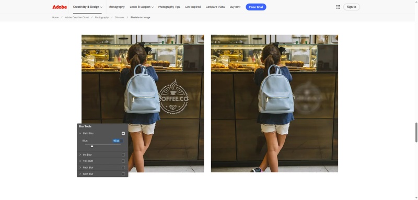
Task: Enable the Iris Blur checkbox
Action: (x=123, y=155)
